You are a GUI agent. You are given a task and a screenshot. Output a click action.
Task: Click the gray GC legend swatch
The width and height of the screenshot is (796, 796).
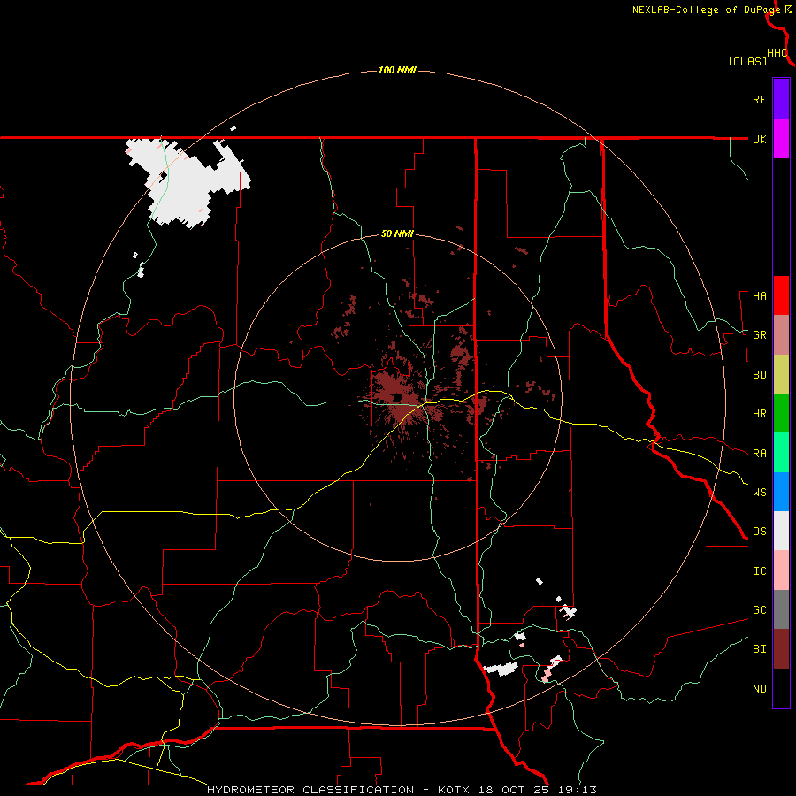coord(781,609)
